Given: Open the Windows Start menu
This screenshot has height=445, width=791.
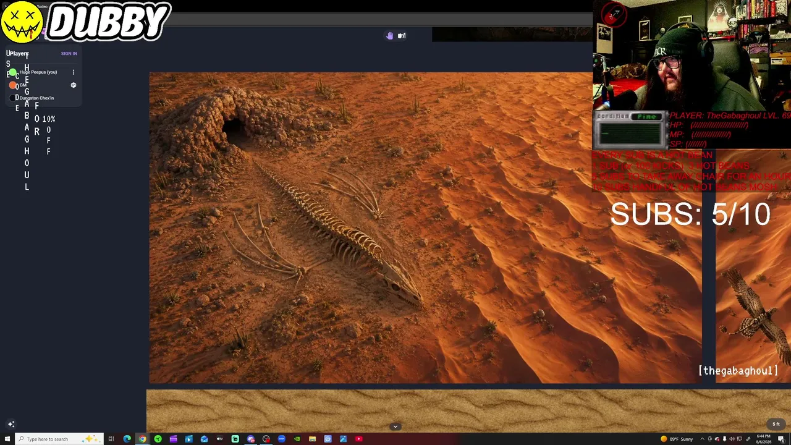Looking at the screenshot, I should 7,439.
